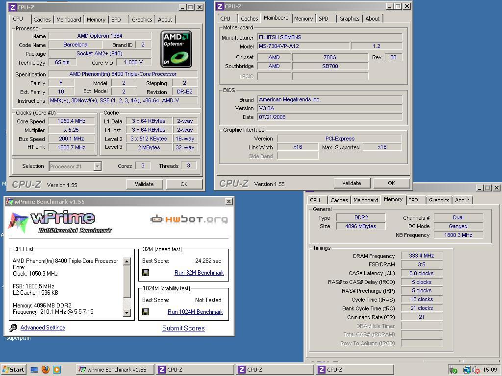Select About tab in the Mainboard CPU-Z window
Image resolution: width=502 pixels, height=376 pixels.
pyautogui.click(x=373, y=19)
